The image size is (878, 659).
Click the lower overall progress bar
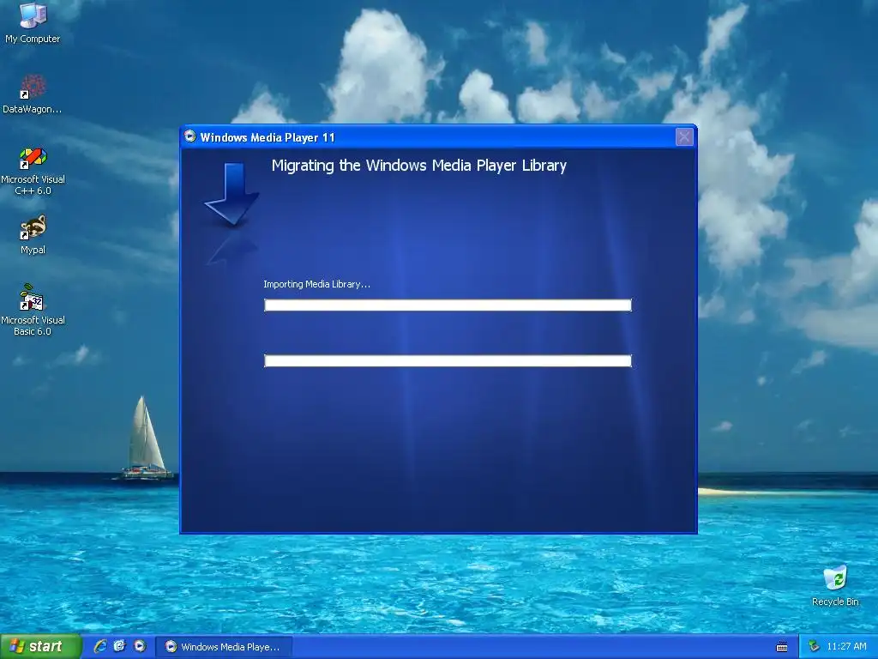448,361
